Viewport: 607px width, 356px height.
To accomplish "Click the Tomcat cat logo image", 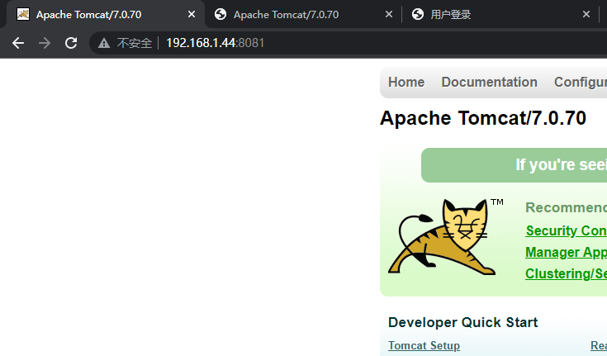I will click(446, 237).
